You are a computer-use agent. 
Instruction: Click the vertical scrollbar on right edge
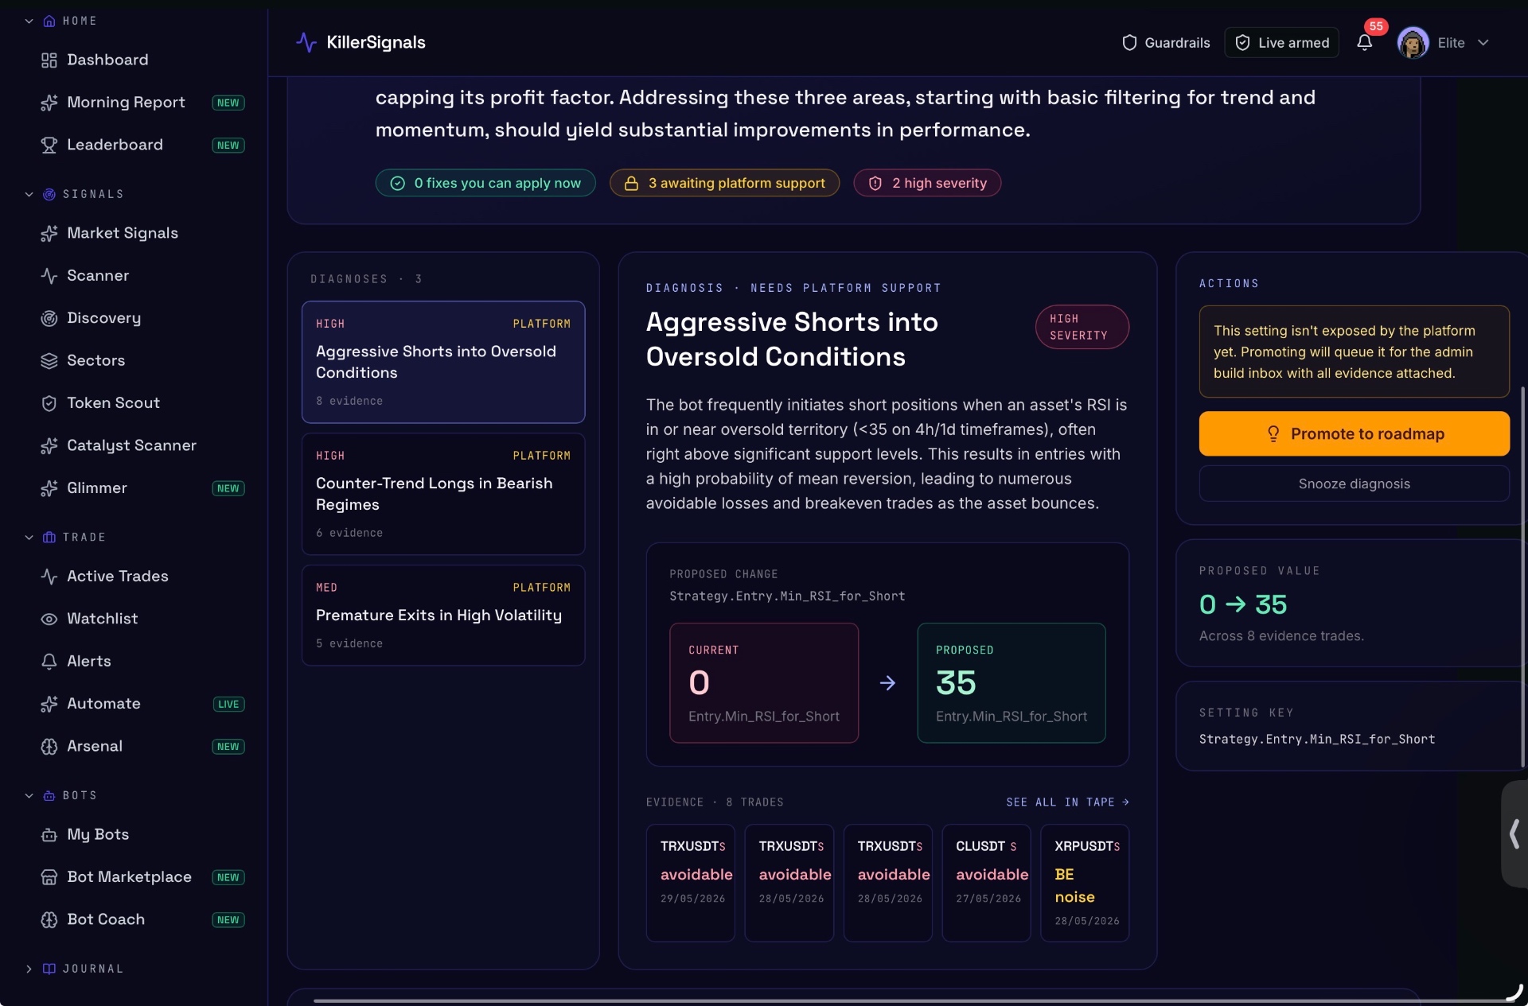pyautogui.click(x=1522, y=577)
